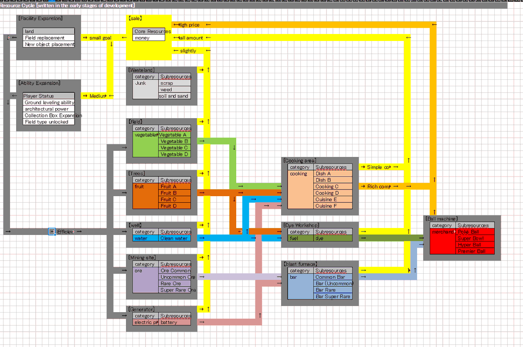Click the 'Medium' goal label

(98, 96)
